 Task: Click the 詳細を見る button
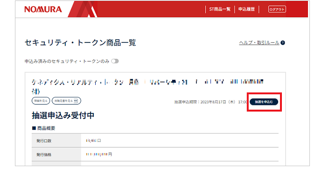[x=41, y=101]
